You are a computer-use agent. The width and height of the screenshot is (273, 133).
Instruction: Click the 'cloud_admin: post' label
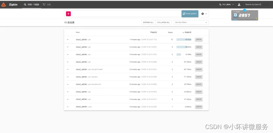84,107
